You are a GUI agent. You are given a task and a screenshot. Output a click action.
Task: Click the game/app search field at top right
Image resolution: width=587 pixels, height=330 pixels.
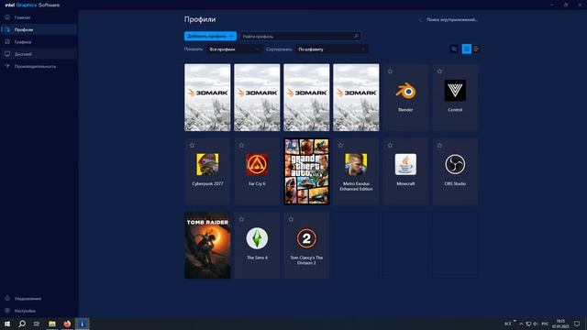[449, 19]
